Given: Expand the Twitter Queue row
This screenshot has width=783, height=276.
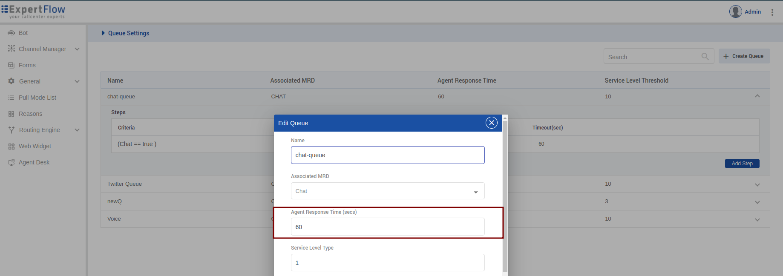Looking at the screenshot, I should (x=757, y=184).
